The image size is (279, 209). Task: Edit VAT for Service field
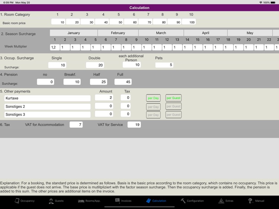[134, 125]
